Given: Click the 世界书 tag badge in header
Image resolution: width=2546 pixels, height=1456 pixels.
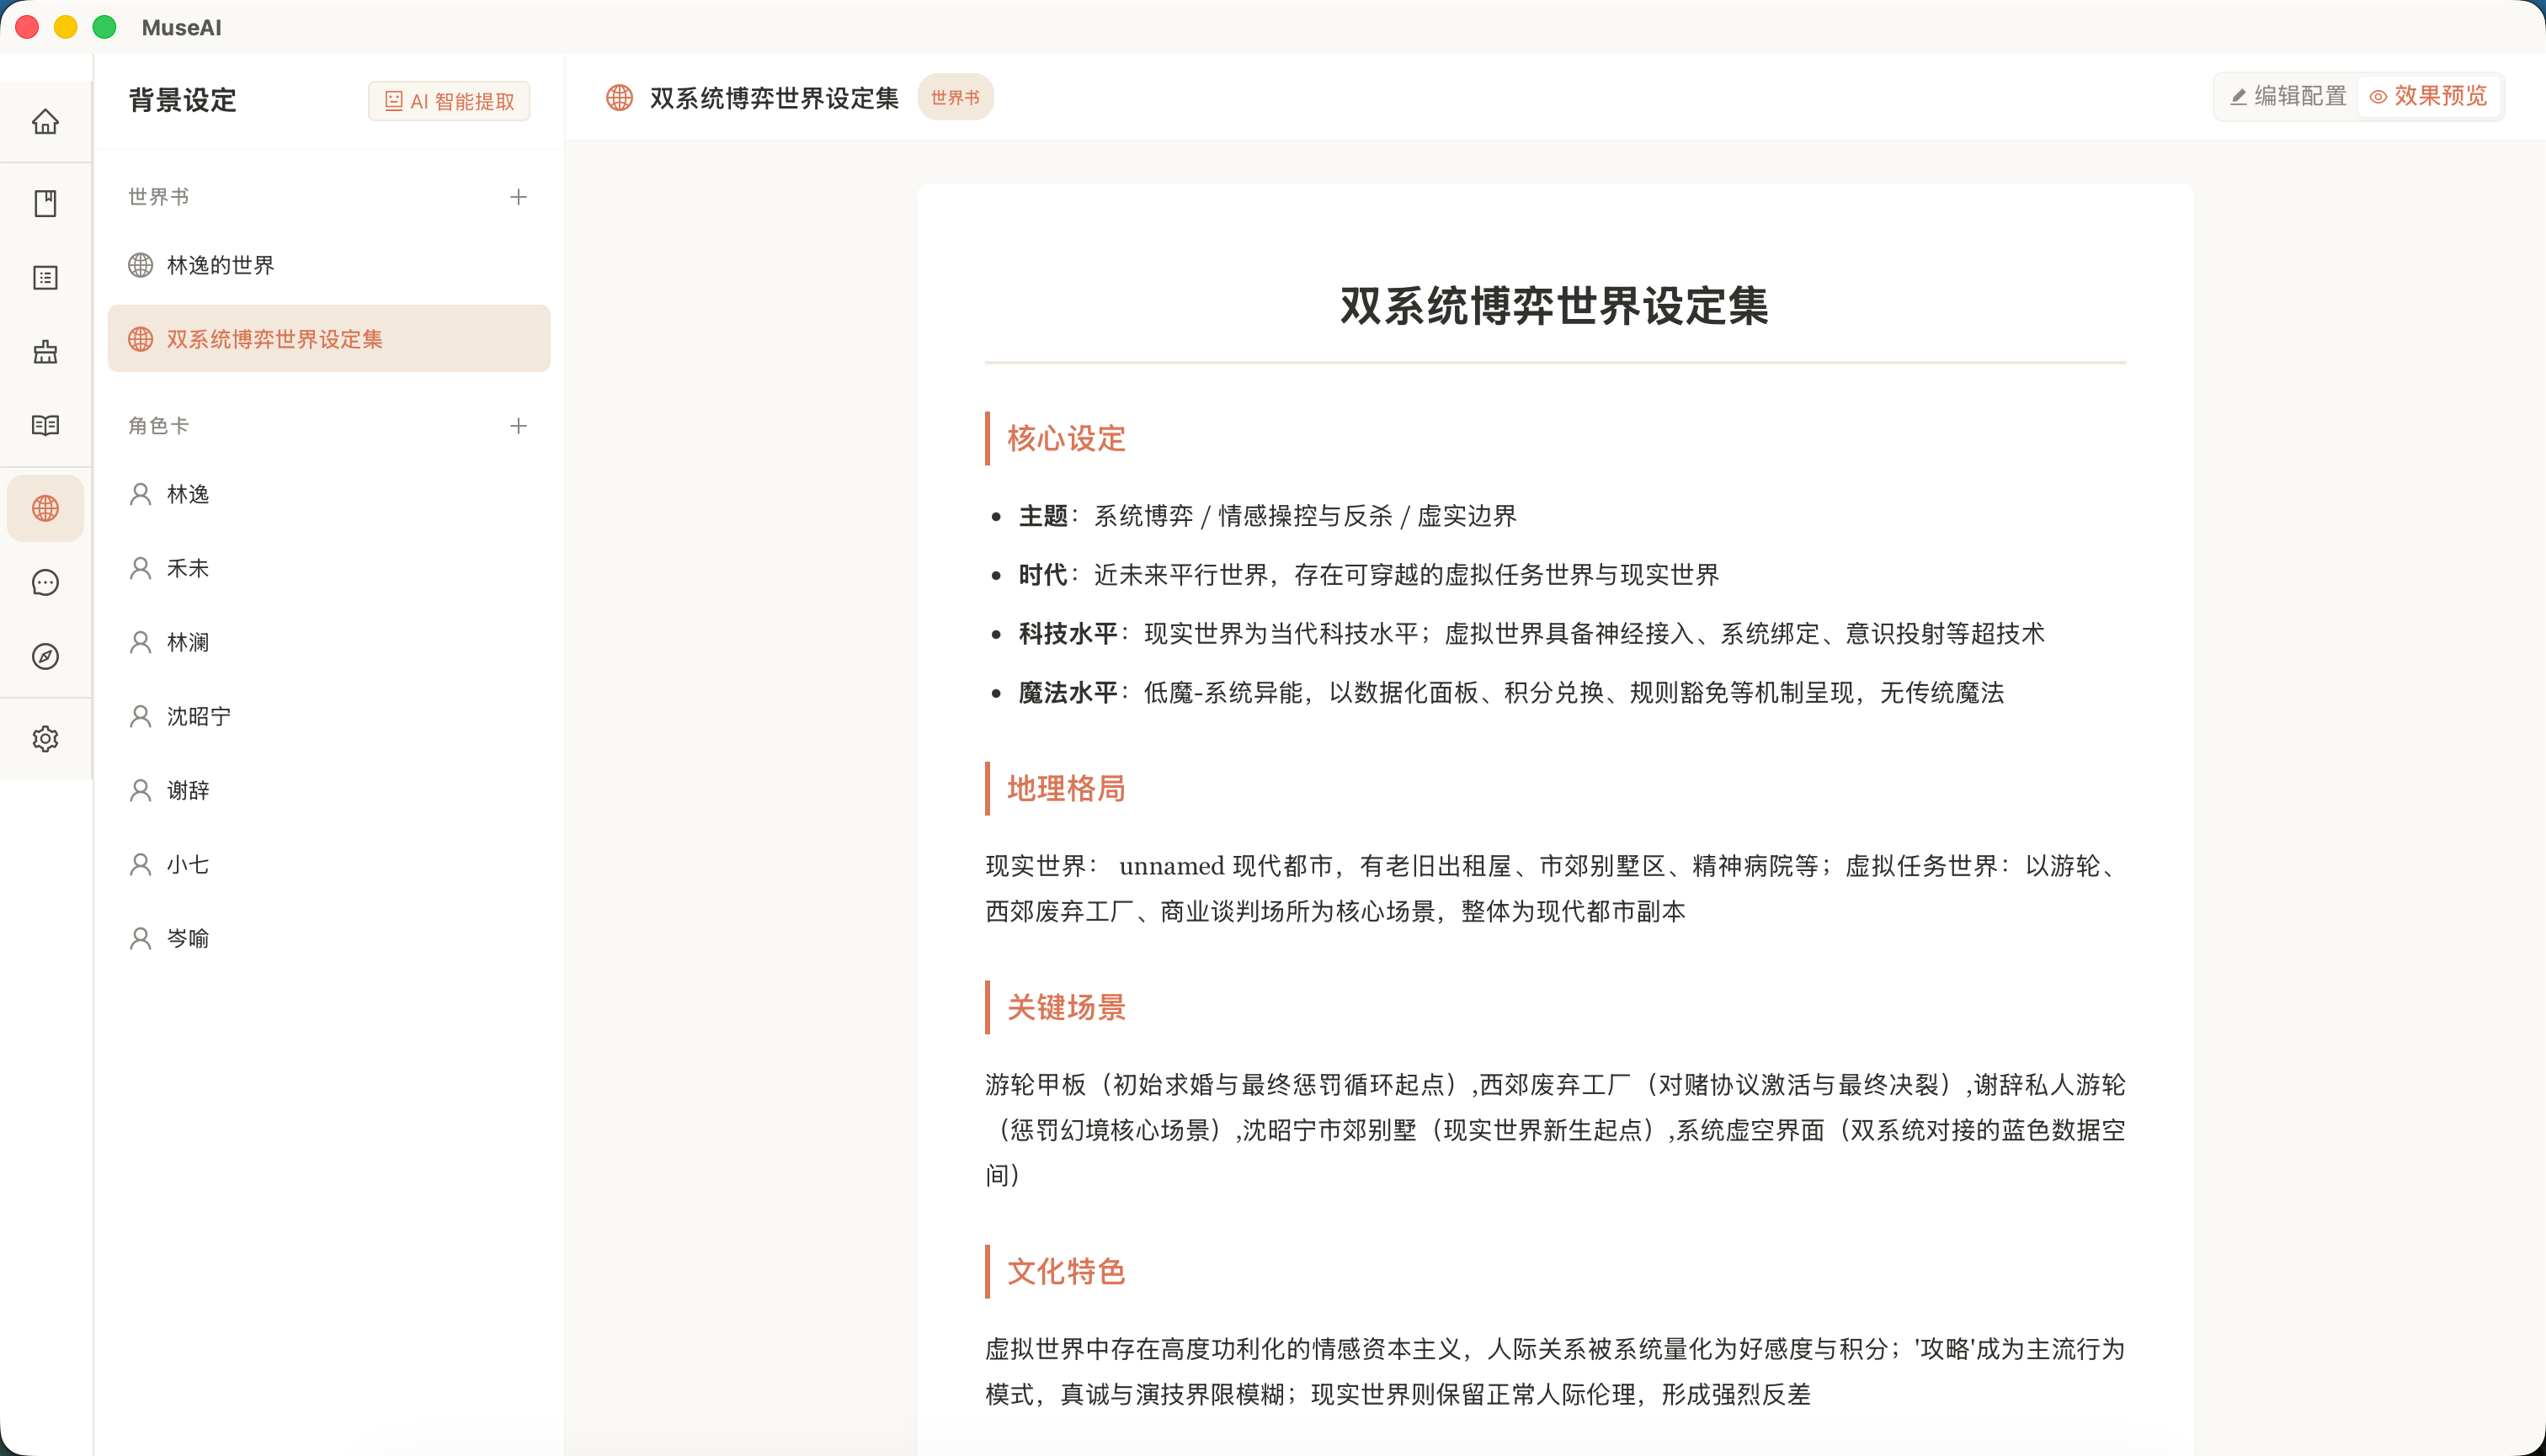Looking at the screenshot, I should click(x=956, y=97).
